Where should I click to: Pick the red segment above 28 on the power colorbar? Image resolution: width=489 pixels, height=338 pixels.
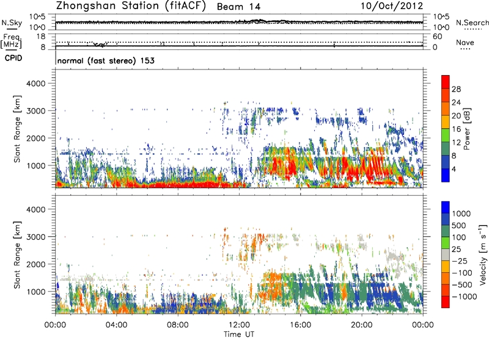pyautogui.click(x=446, y=82)
